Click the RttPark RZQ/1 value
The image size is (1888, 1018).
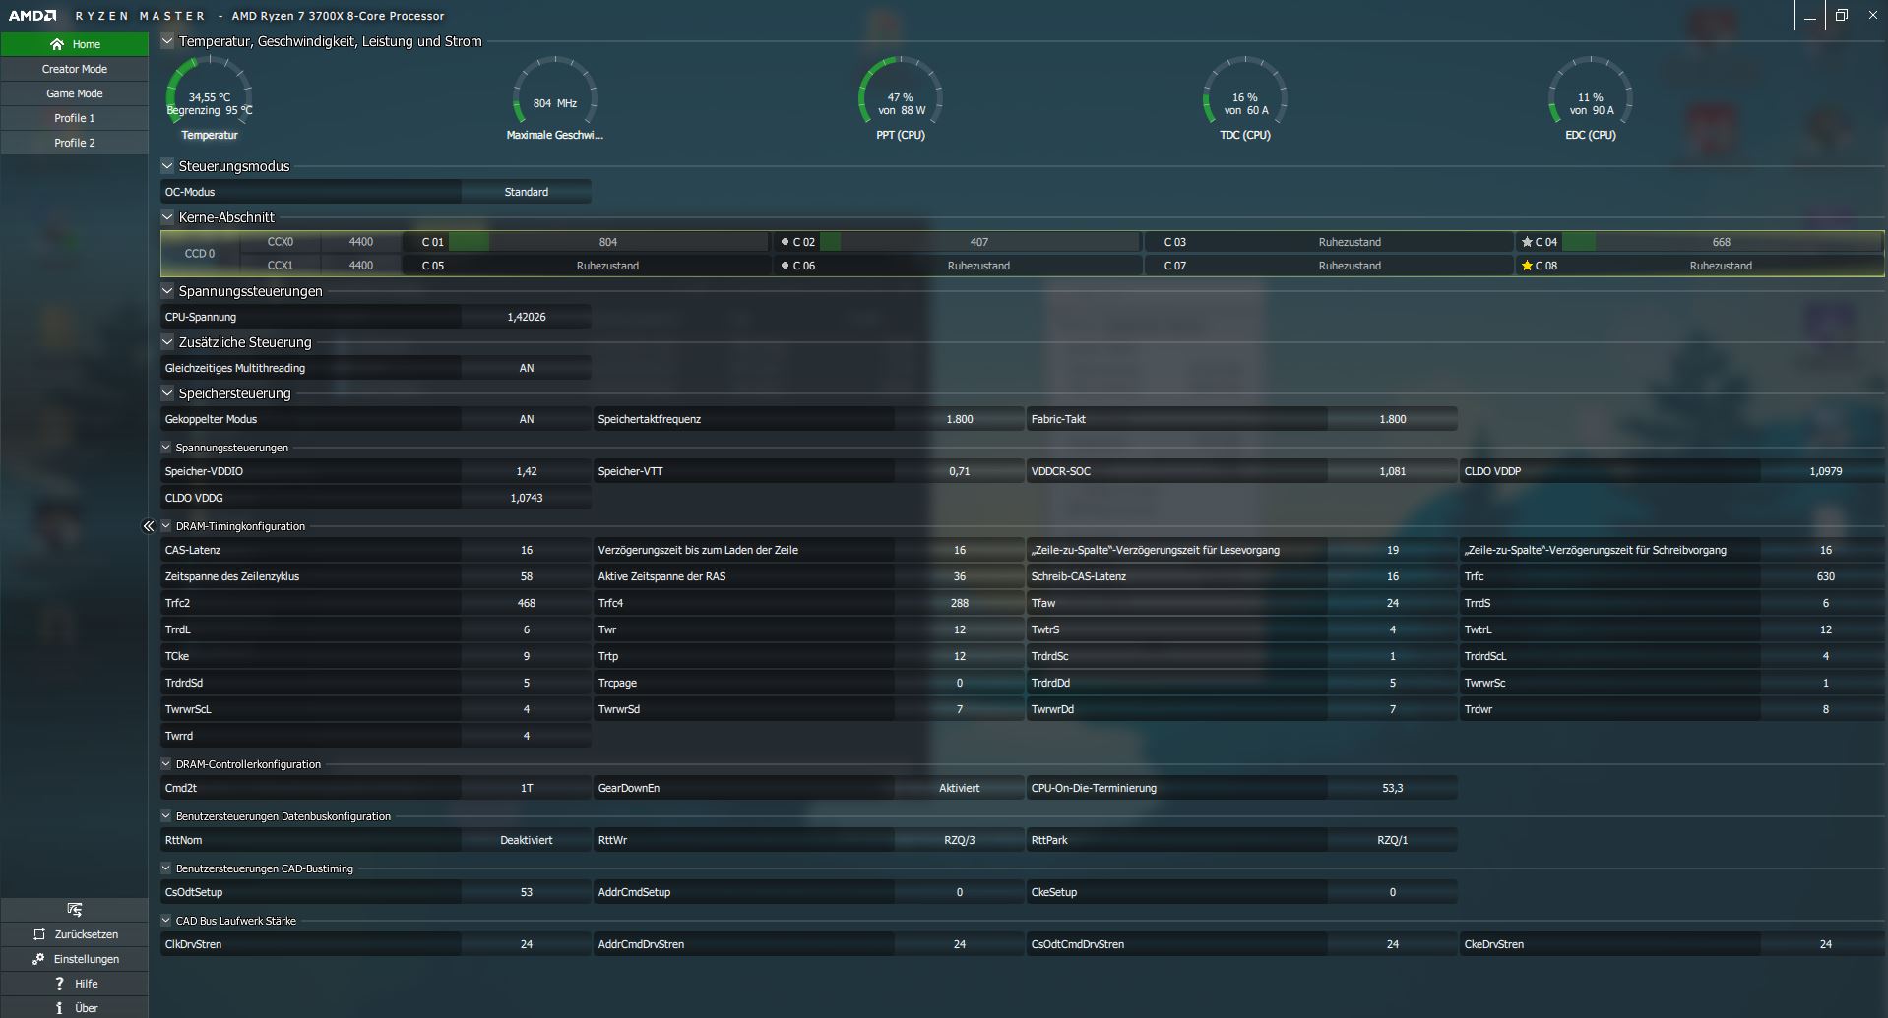point(1393,840)
